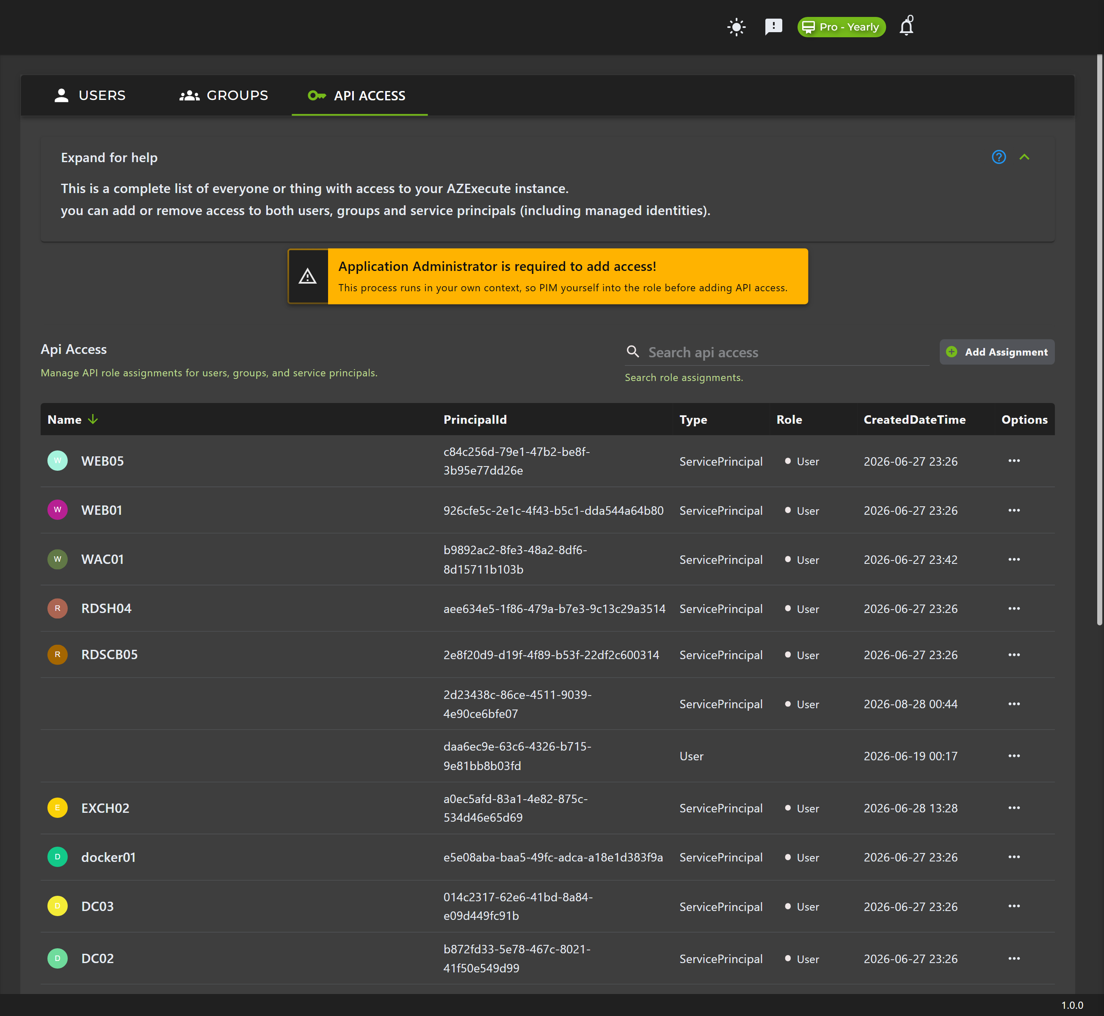1104x1016 pixels.
Task: Open options menu for WEB01
Action: 1014,510
